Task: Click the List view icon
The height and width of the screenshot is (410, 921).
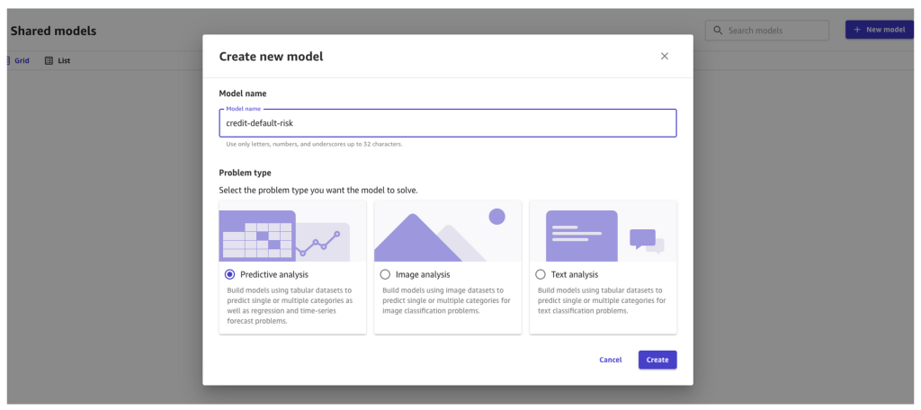Action: point(49,60)
